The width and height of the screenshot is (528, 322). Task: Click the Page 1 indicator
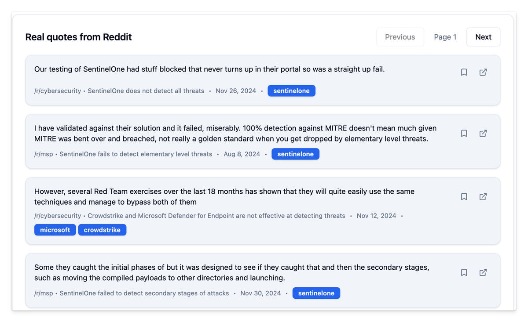[x=445, y=37]
